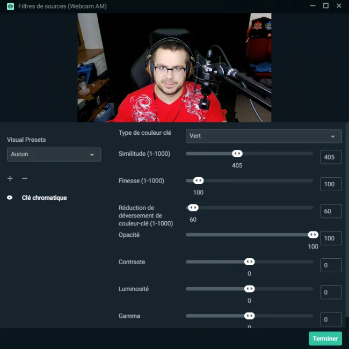Remove selected filter with minus icon
The height and width of the screenshot is (349, 349).
[x=25, y=178]
